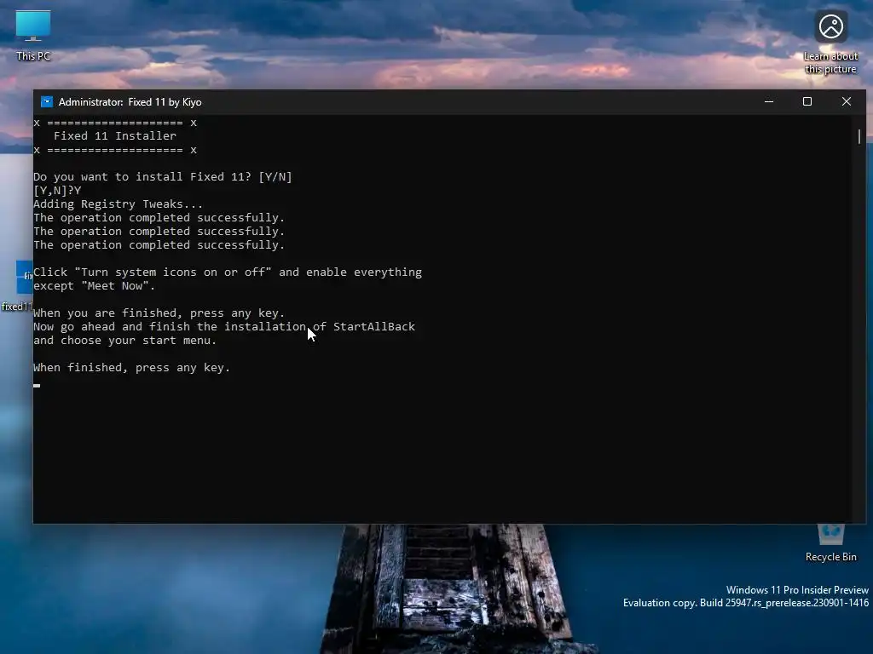Click the 'Administrator: Fixed 11 by Kiyo' title text
873x654 pixels.
point(130,102)
